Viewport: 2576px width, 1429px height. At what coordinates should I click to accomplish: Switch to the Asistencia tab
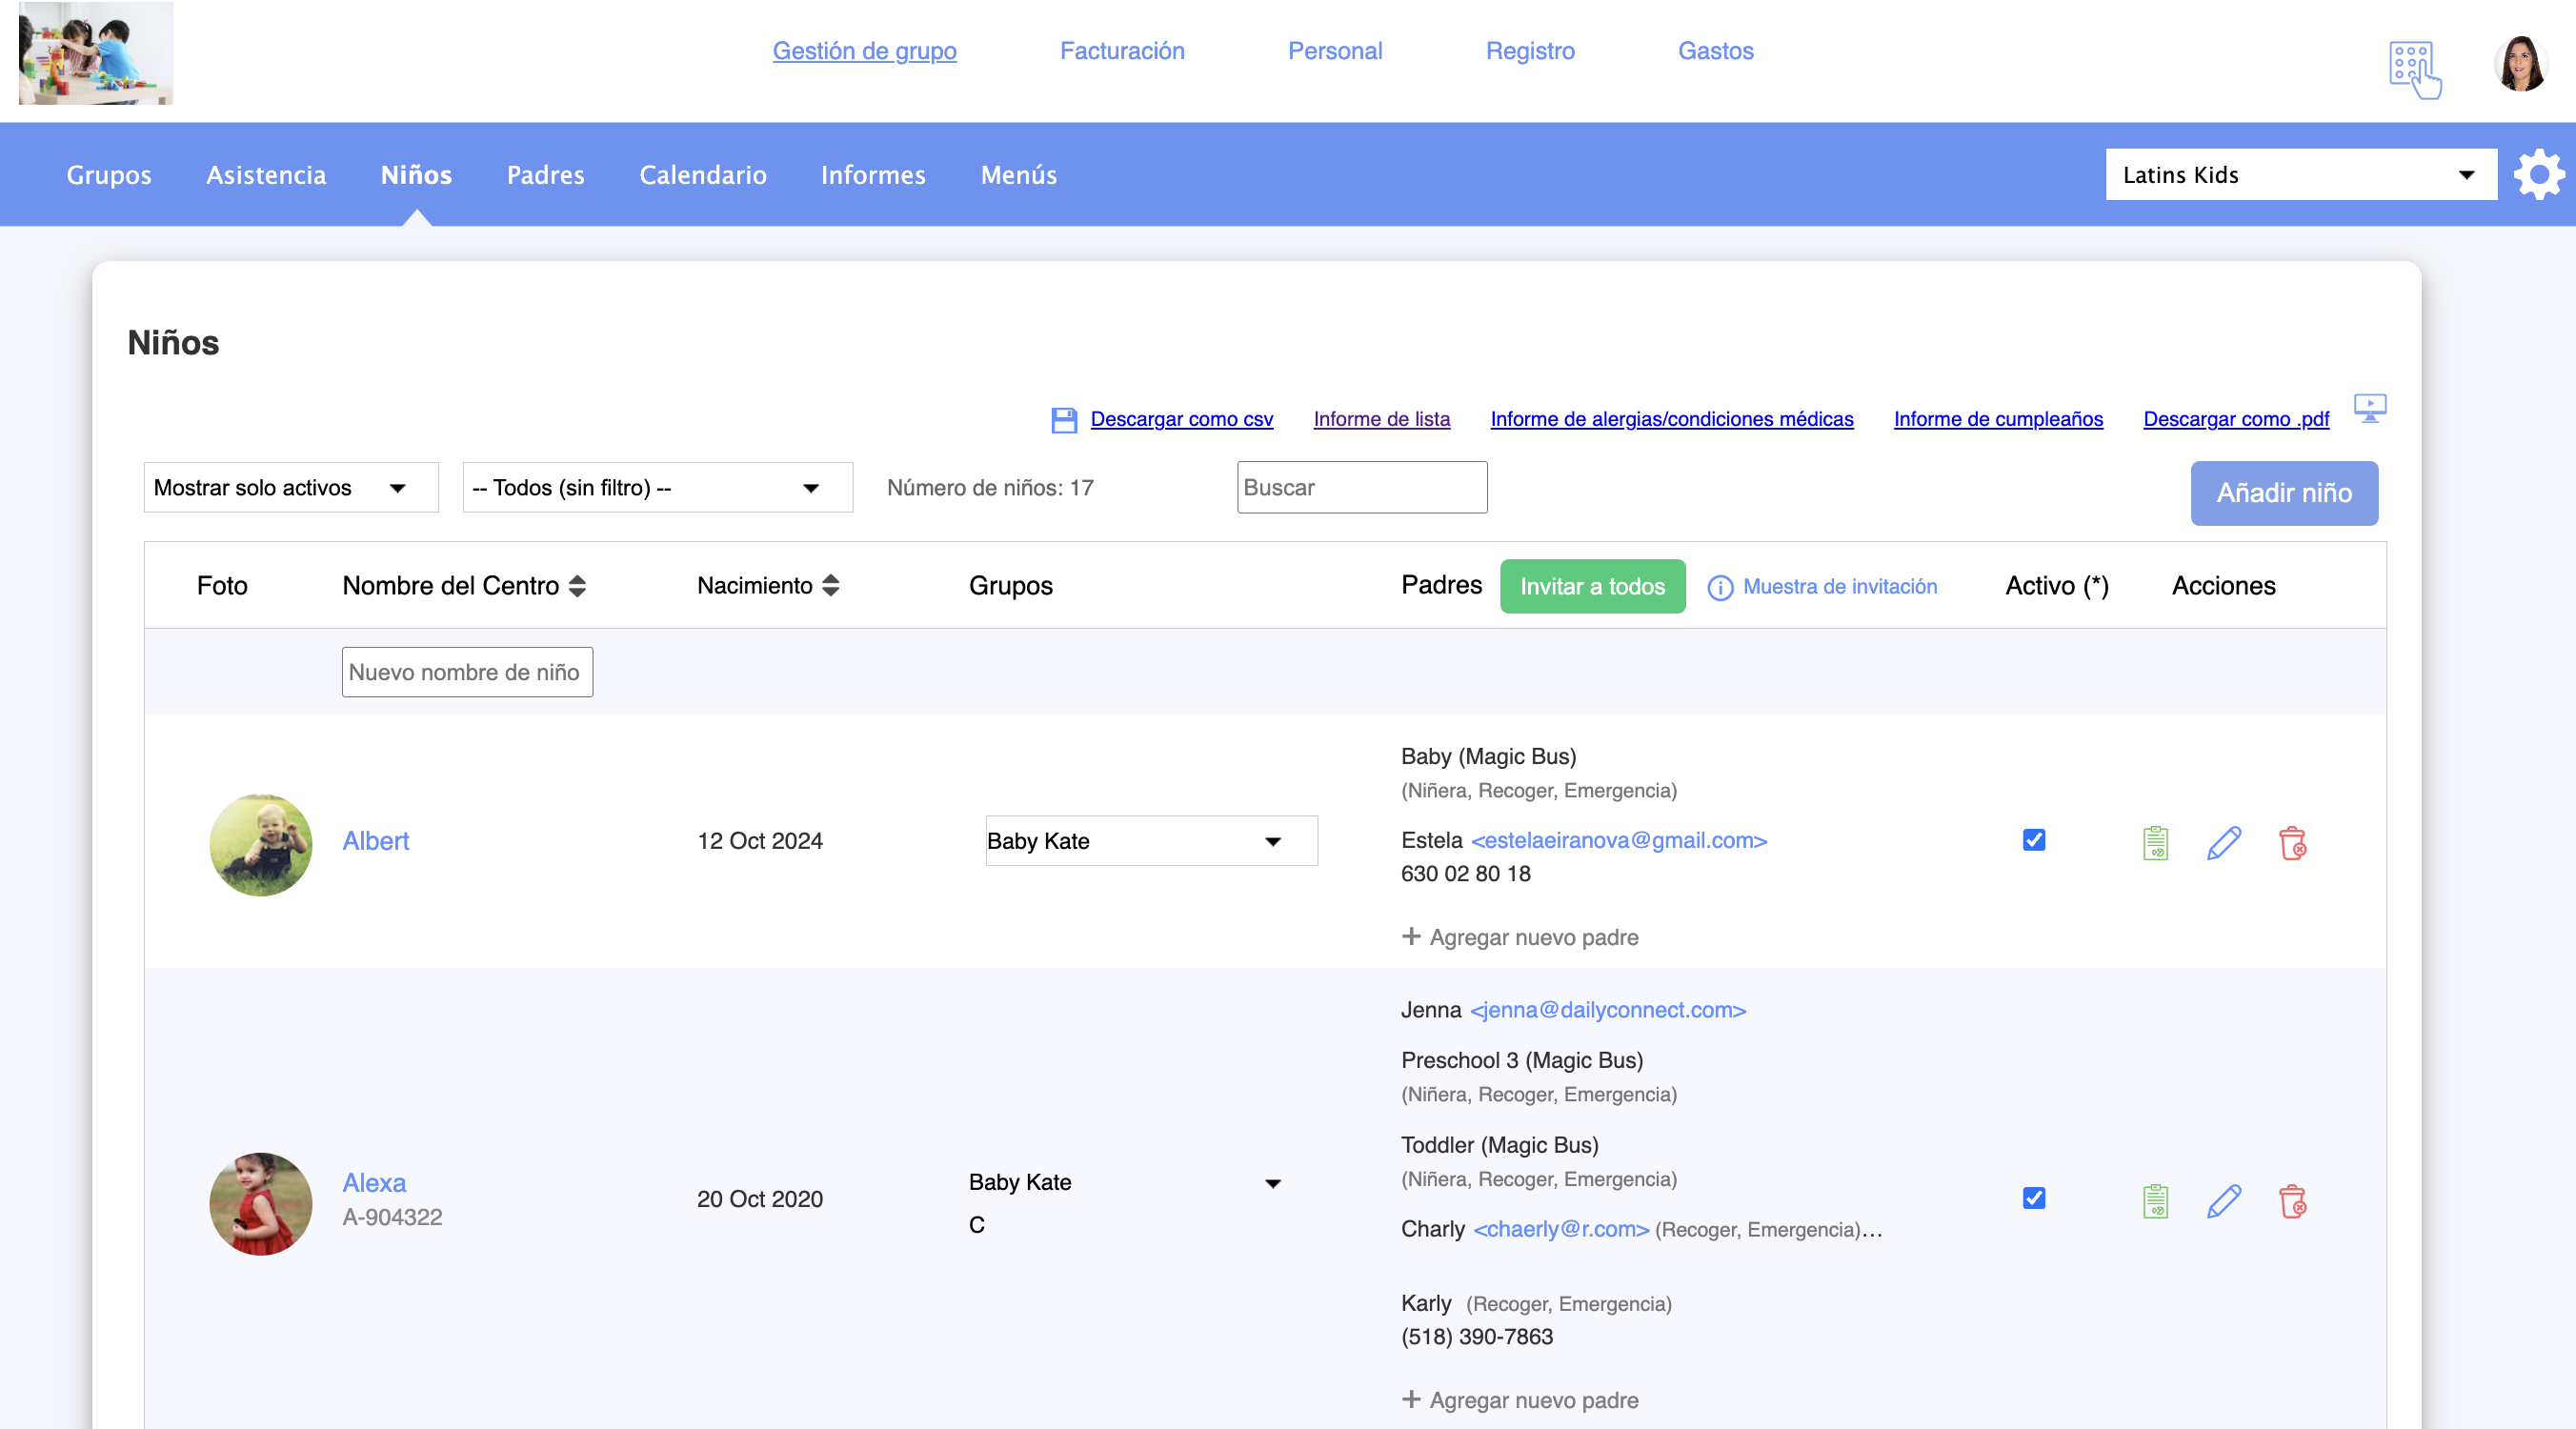tap(266, 175)
